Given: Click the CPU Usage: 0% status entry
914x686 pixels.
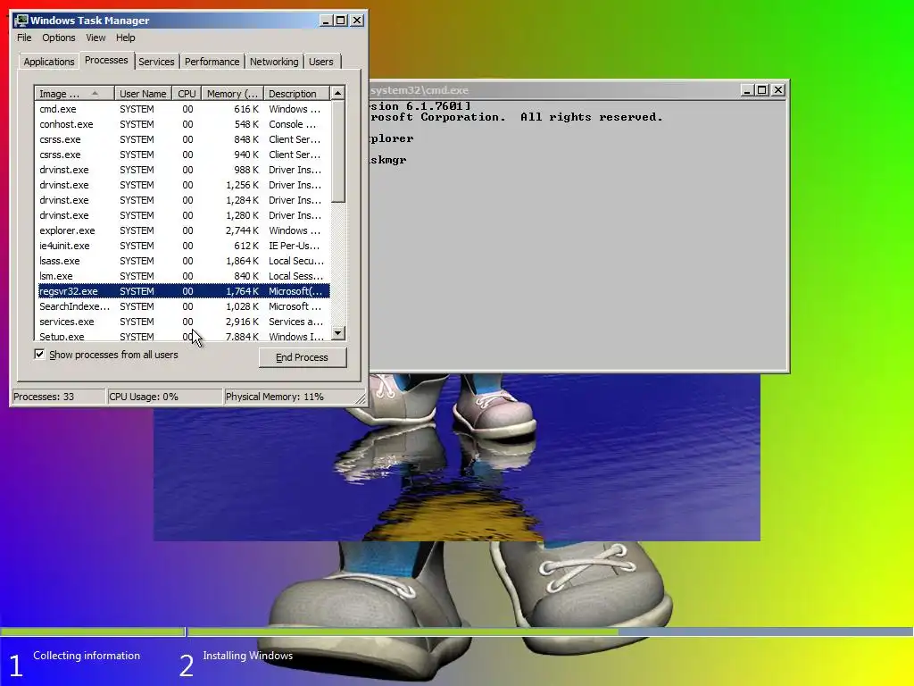Looking at the screenshot, I should tap(165, 397).
